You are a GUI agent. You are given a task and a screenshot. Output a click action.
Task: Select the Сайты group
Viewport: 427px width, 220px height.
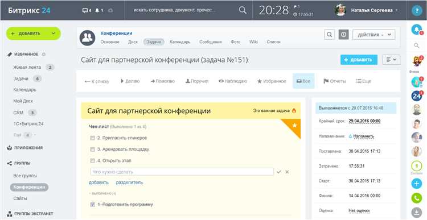coord(20,198)
